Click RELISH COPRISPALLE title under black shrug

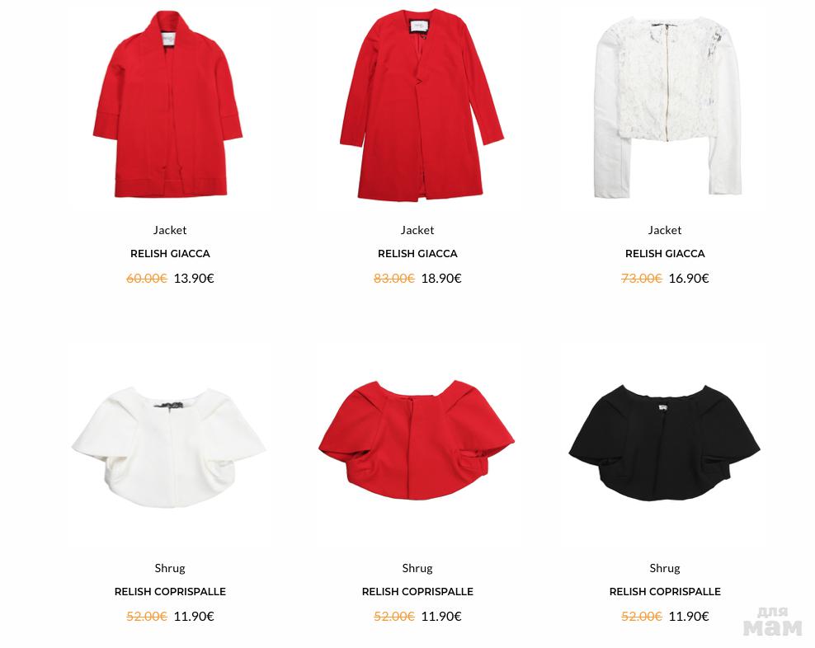[x=665, y=591]
